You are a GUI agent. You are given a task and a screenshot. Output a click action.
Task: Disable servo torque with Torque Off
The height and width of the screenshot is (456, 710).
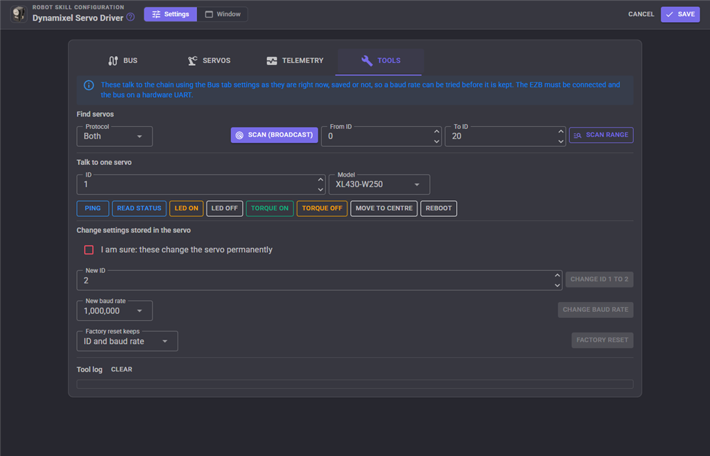tap(322, 209)
